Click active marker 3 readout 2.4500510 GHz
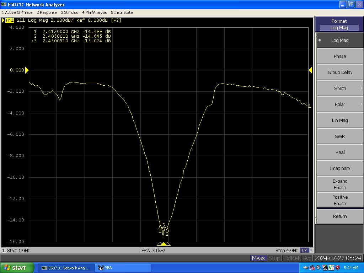Viewport: 364px width, 273px height. click(x=71, y=41)
